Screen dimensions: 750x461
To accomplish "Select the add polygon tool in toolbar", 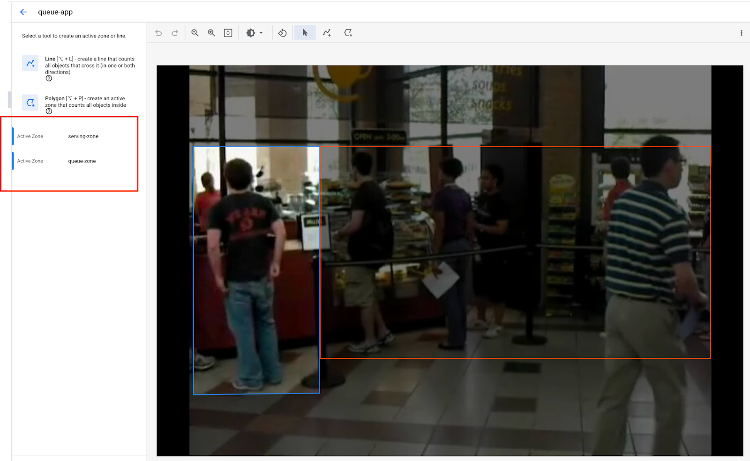I will click(348, 33).
